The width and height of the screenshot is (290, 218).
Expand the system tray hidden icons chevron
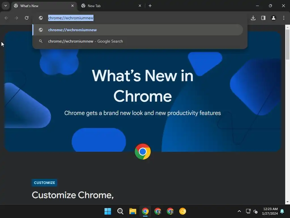239,211
